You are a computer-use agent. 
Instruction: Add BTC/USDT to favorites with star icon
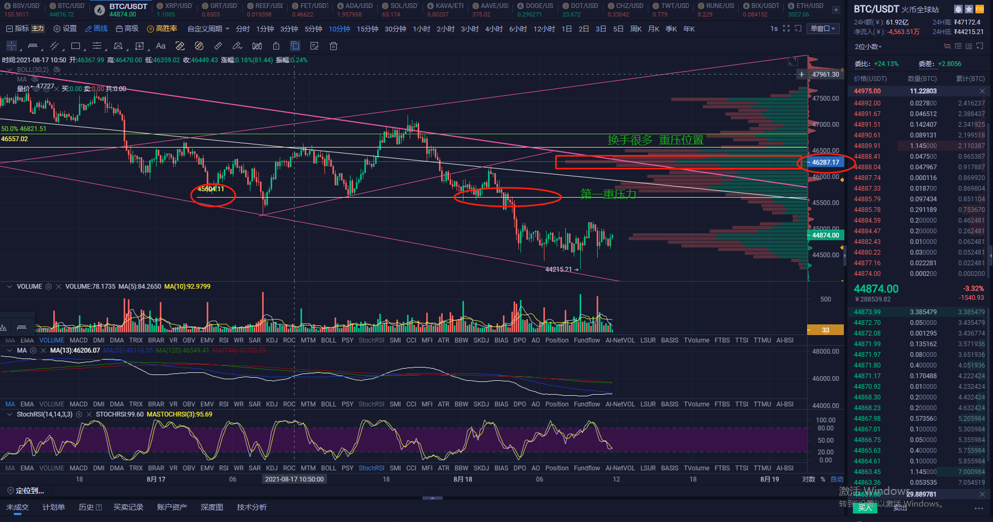coord(969,9)
